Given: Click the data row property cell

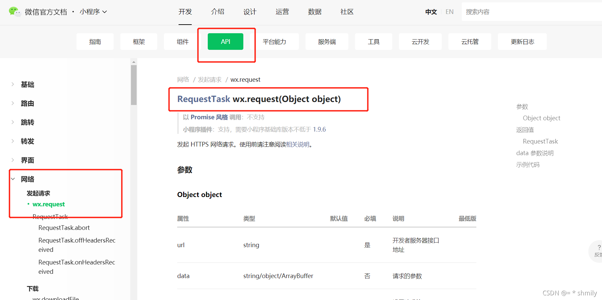Looking at the screenshot, I should point(183,276).
